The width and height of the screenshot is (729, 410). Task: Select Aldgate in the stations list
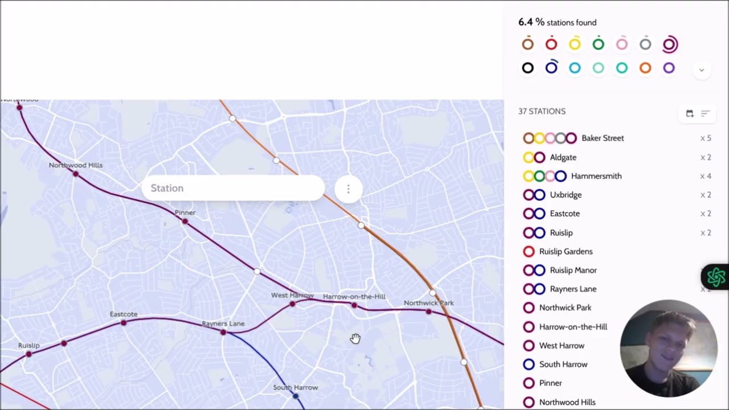point(617,157)
